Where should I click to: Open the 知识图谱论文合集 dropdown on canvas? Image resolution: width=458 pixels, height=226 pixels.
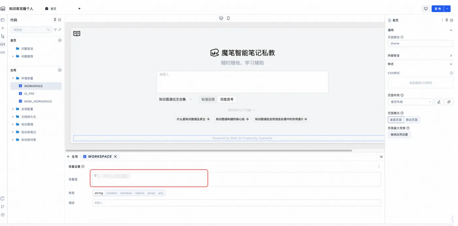click(x=175, y=99)
